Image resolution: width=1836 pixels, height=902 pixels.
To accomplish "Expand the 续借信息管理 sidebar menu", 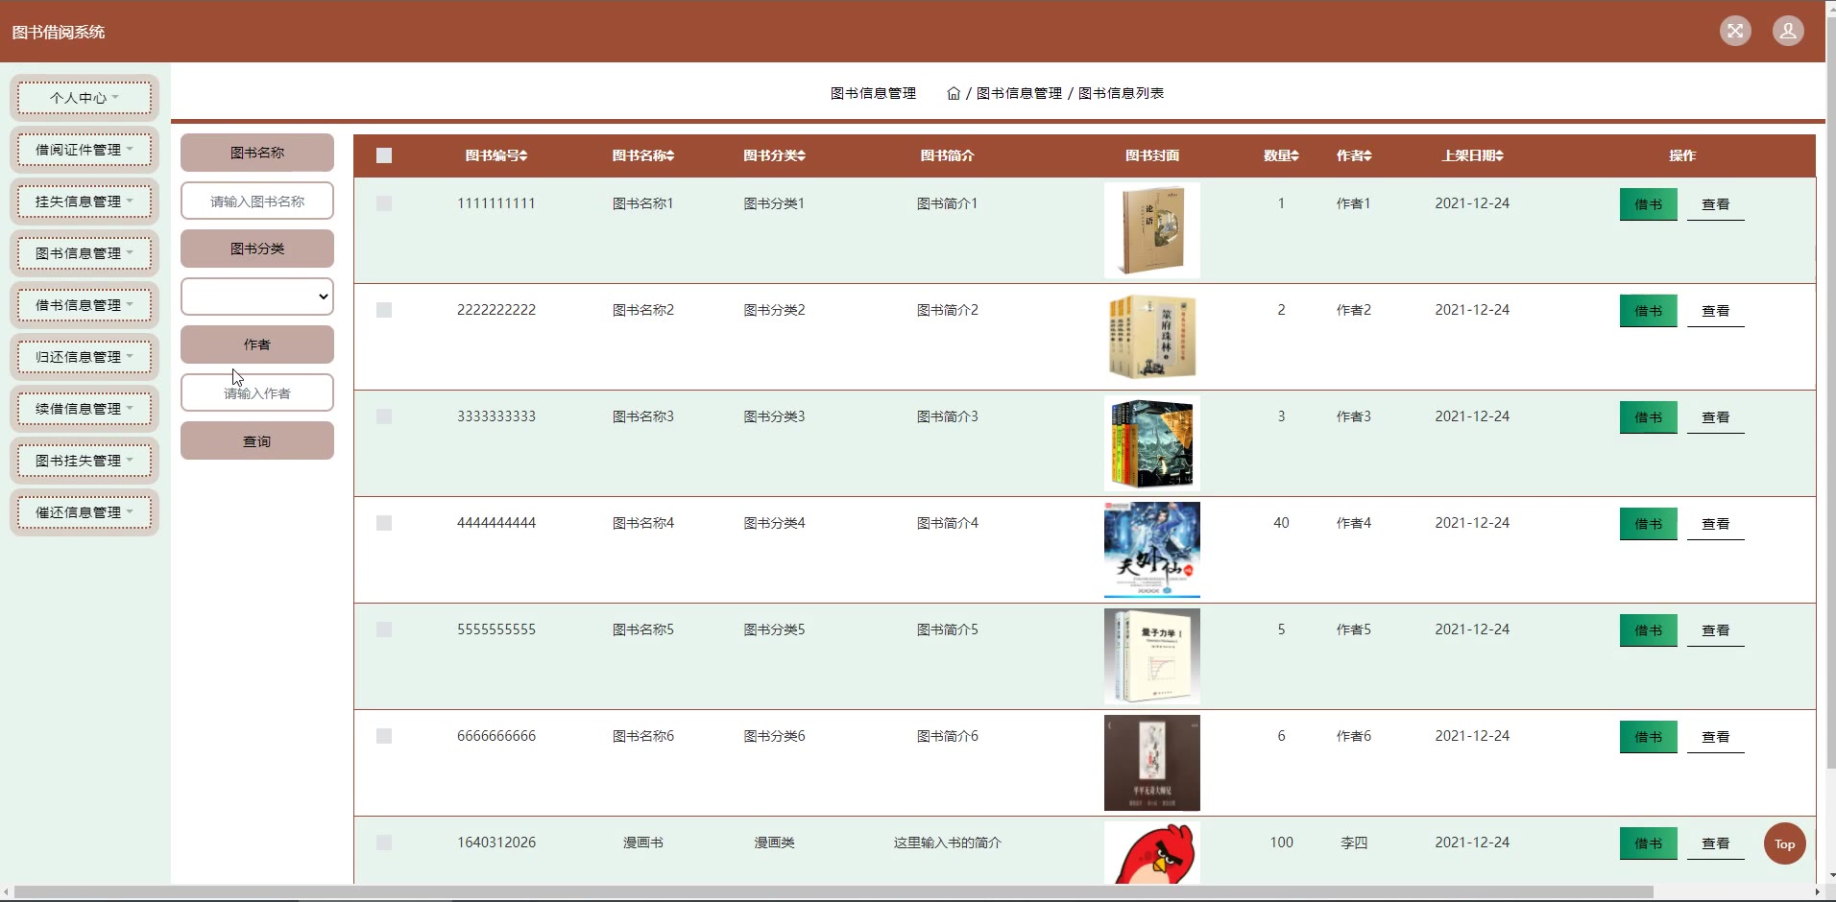I will (x=85, y=409).
